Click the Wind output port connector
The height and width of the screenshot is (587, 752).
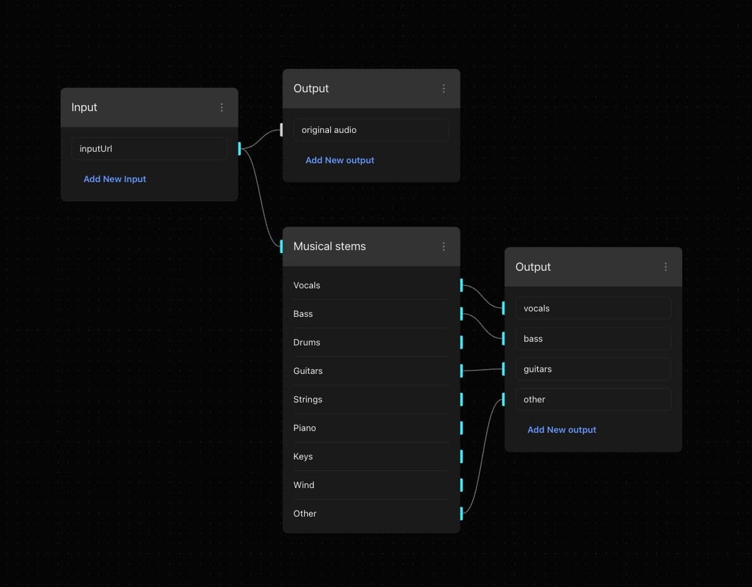pos(461,485)
